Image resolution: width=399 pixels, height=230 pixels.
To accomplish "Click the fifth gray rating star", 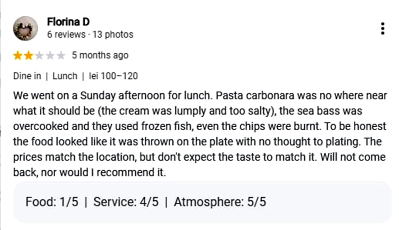I will (61, 56).
